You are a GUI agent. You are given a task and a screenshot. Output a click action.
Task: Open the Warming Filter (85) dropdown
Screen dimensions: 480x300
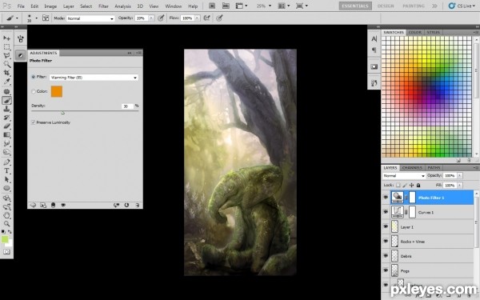94,78
